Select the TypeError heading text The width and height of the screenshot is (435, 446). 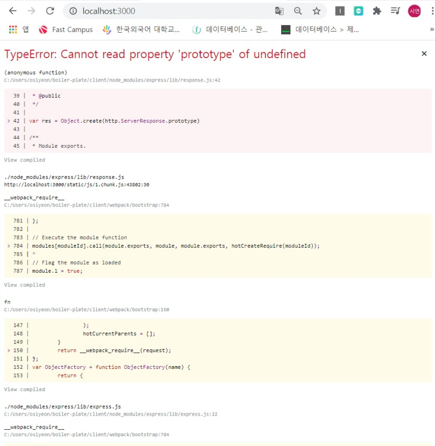tap(155, 54)
